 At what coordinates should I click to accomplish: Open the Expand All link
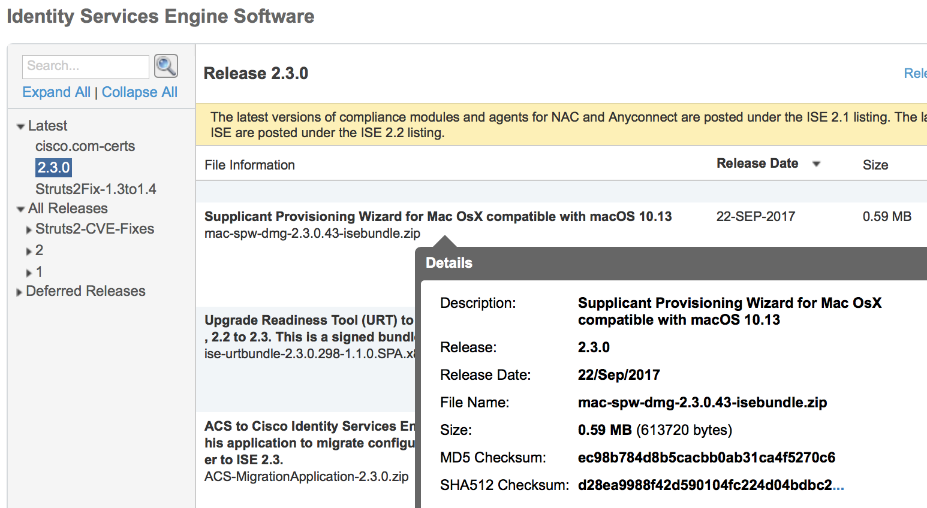pyautogui.click(x=56, y=92)
